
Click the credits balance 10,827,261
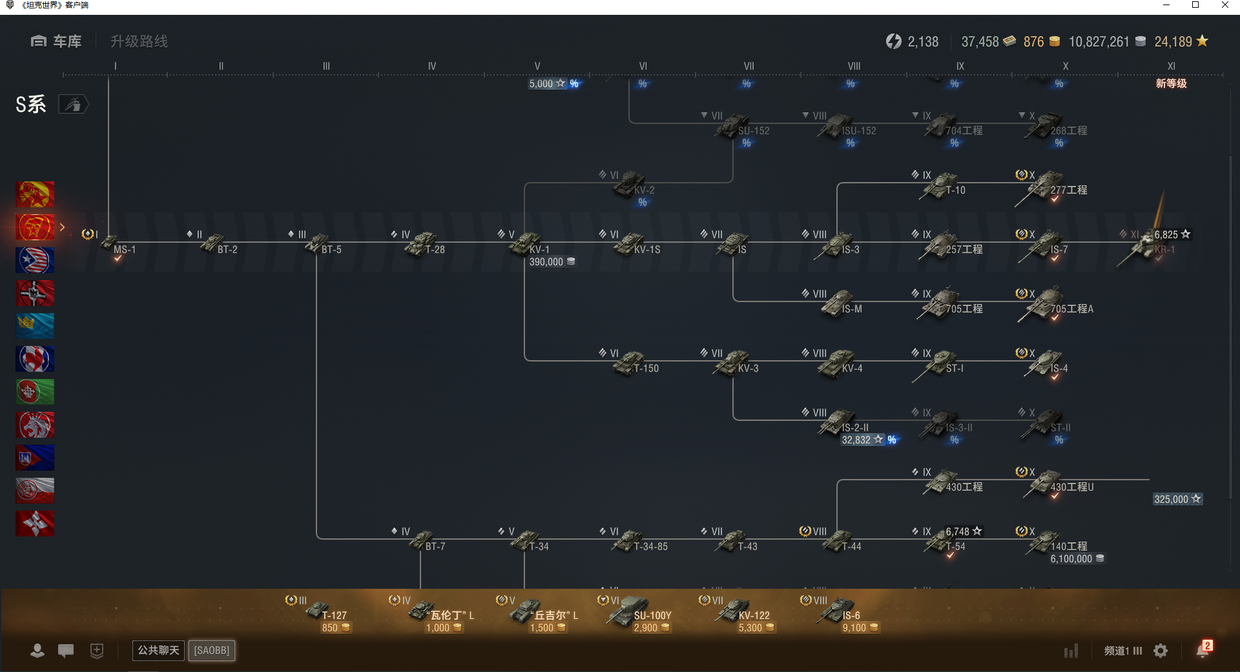pos(1107,41)
